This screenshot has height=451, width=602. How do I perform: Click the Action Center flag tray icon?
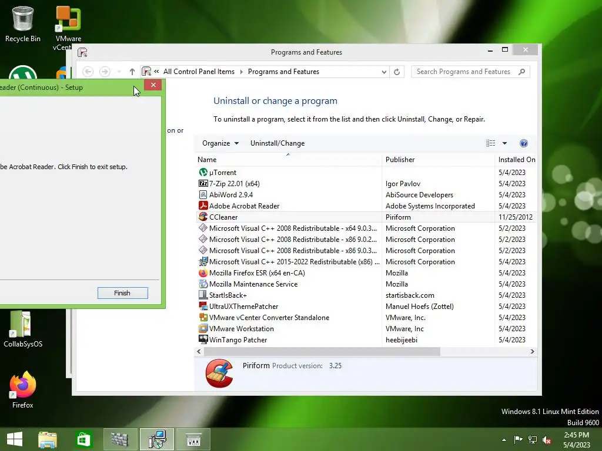pos(518,440)
